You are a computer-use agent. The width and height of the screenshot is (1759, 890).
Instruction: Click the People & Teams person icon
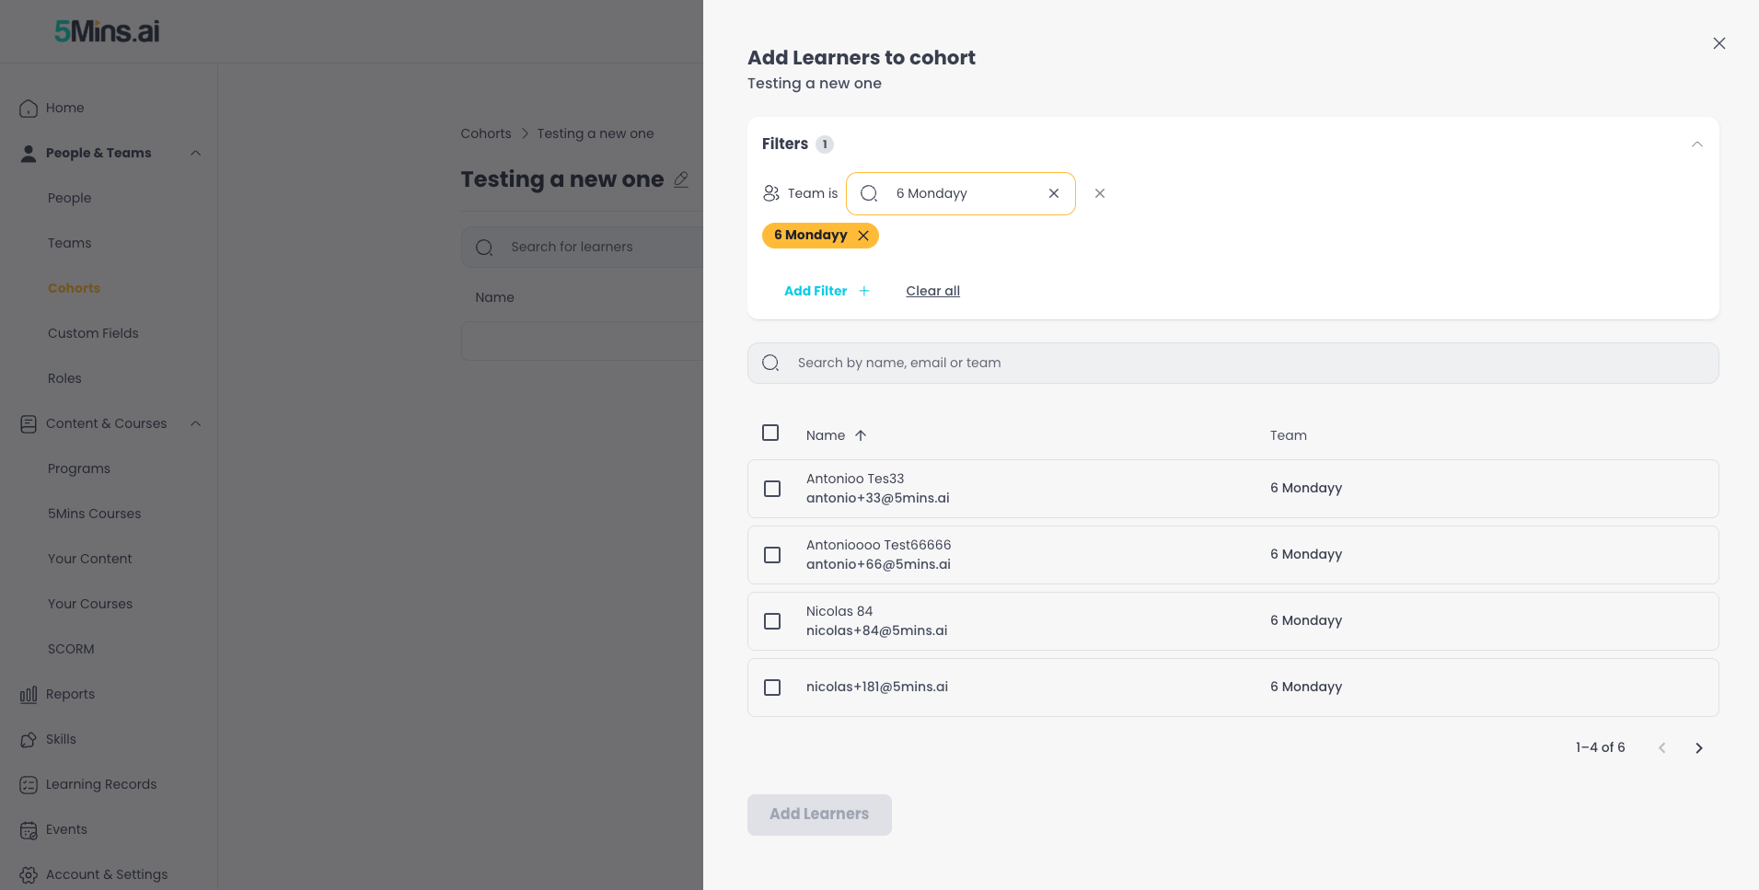click(x=29, y=153)
